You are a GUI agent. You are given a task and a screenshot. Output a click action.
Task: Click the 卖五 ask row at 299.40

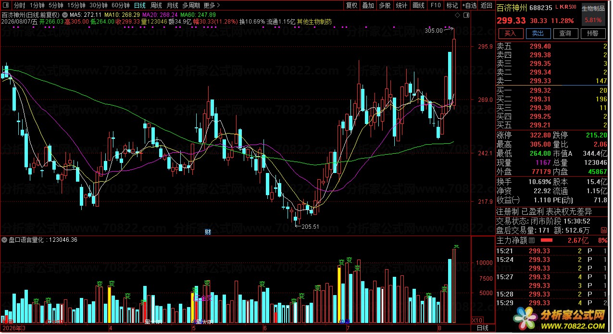(552, 46)
